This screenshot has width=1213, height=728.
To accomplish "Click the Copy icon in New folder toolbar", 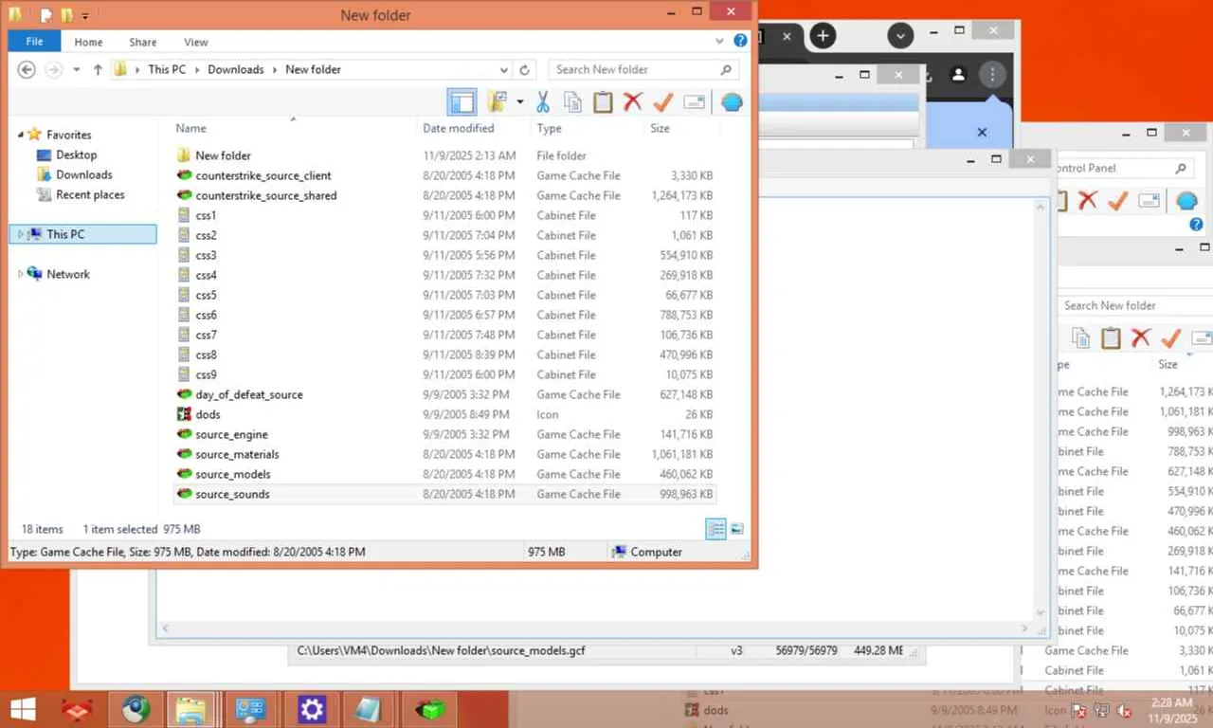I will [x=572, y=102].
